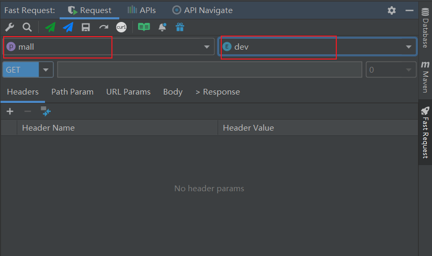
Task: Switch to the APIs tab
Action: click(142, 10)
